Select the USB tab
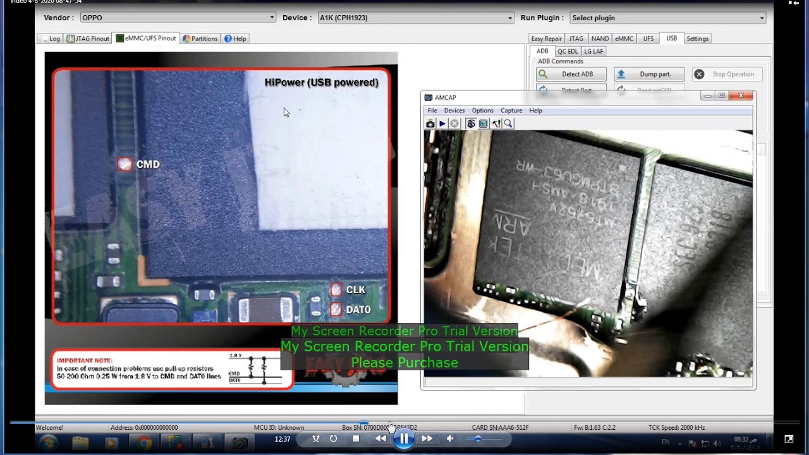809x455 pixels. tap(671, 39)
